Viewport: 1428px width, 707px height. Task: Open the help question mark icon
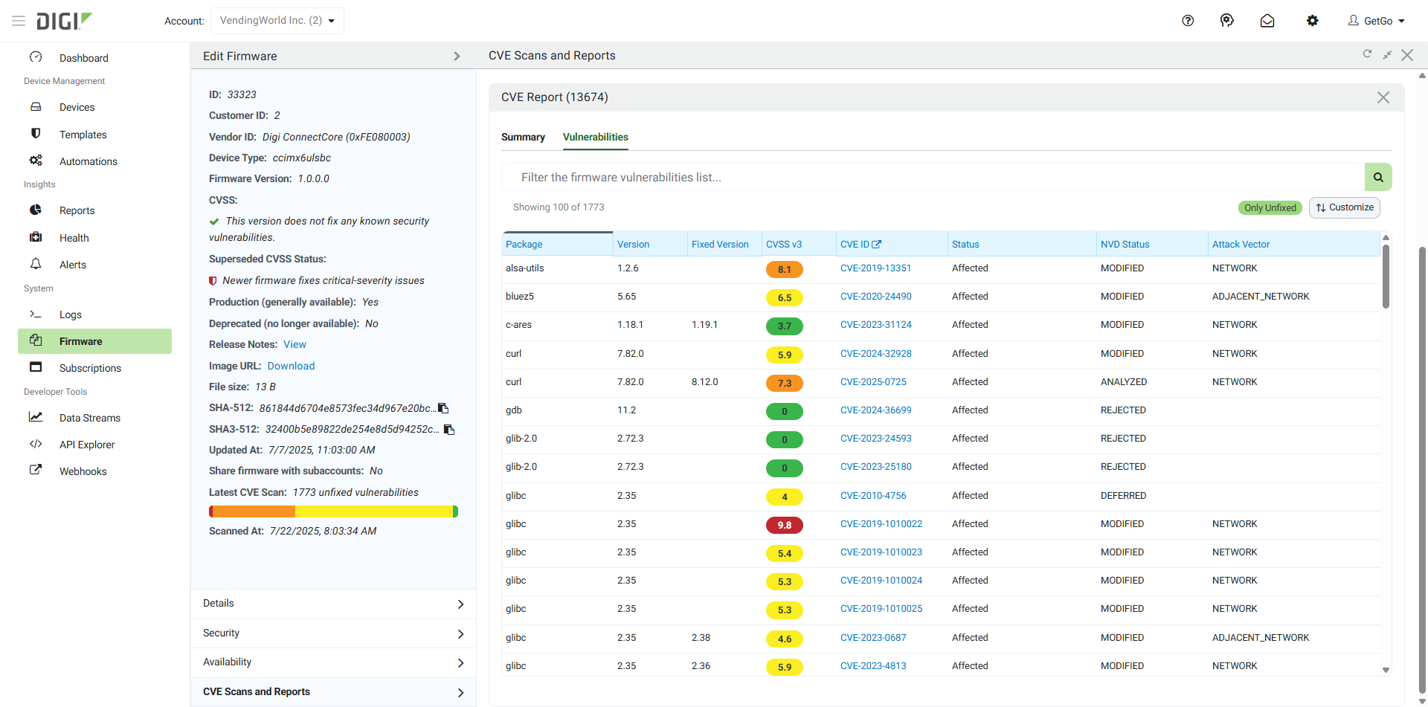[x=1188, y=21]
